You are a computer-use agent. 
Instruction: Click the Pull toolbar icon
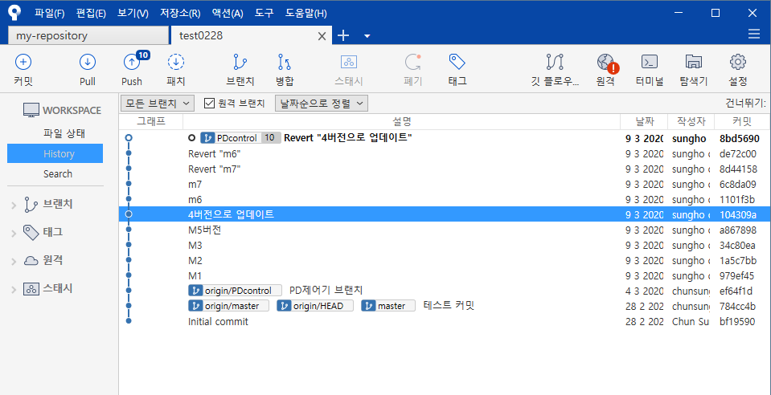[88, 62]
